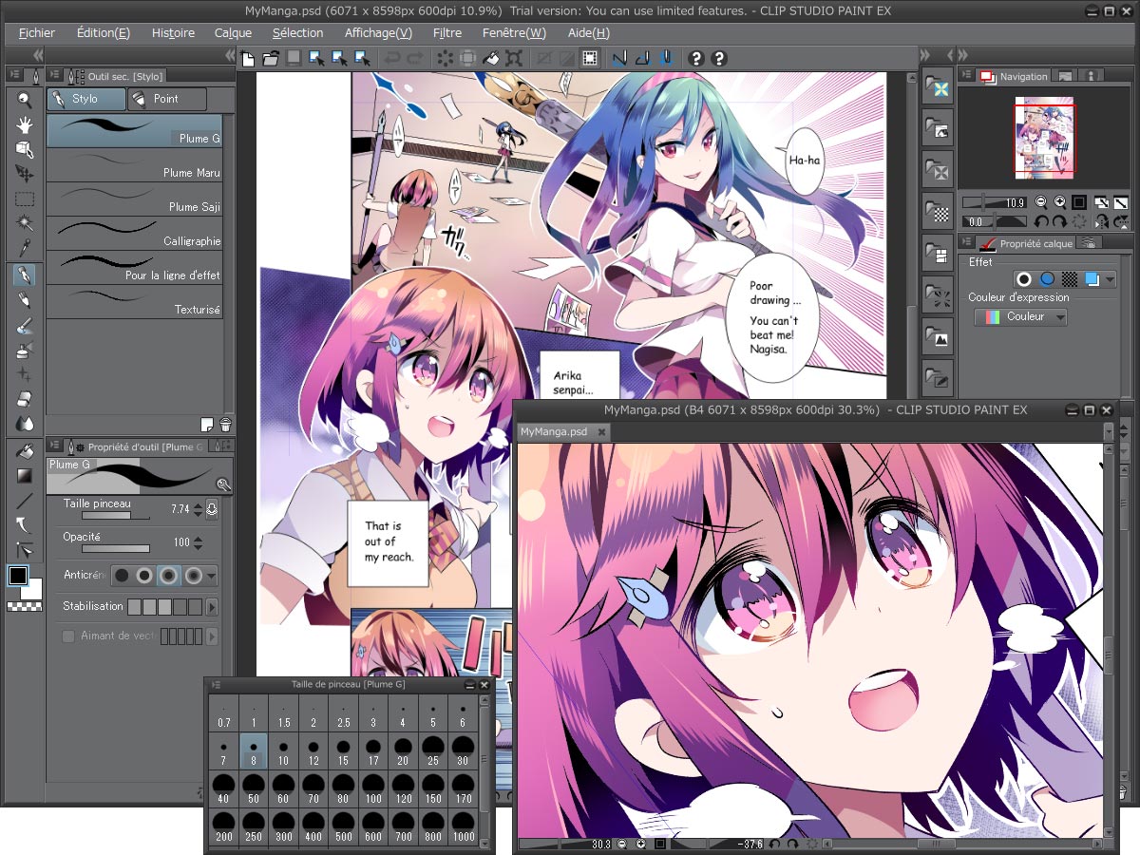This screenshot has height=855, width=1140.
Task: Click the Auto select magic wand tool
Action: pyautogui.click(x=25, y=223)
